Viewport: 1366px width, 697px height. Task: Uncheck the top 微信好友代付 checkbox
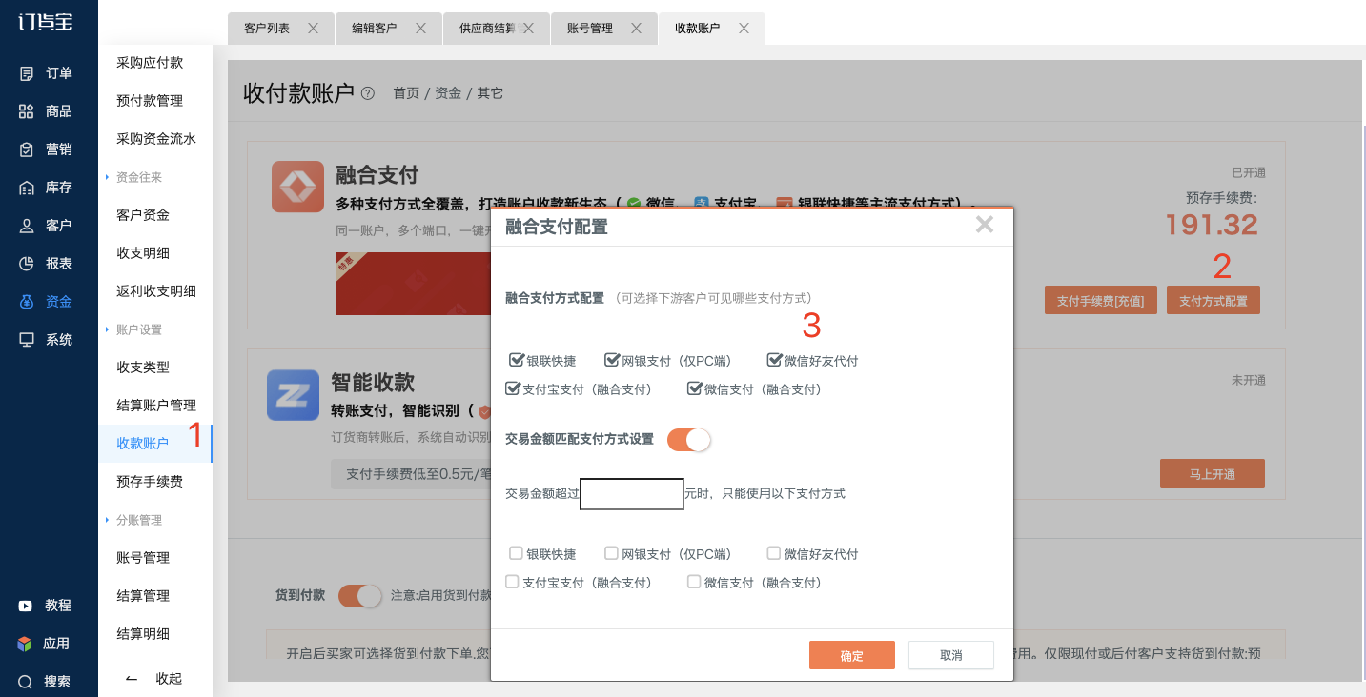[774, 360]
